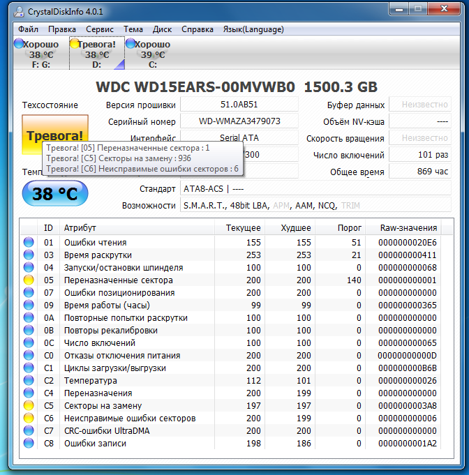The image size is (469, 475).
Task: Click the Худшее column header
Action: [x=290, y=228]
